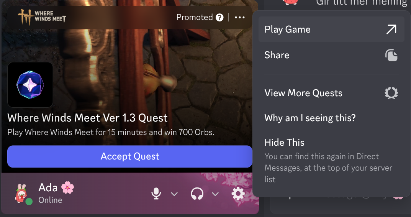Open the Where Winds Meet Ver 1.3 Quest title

pos(87,118)
